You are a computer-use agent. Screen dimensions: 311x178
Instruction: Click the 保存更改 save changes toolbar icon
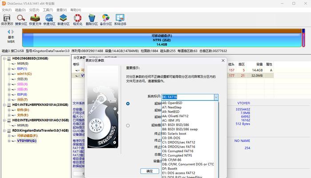coord(7,20)
